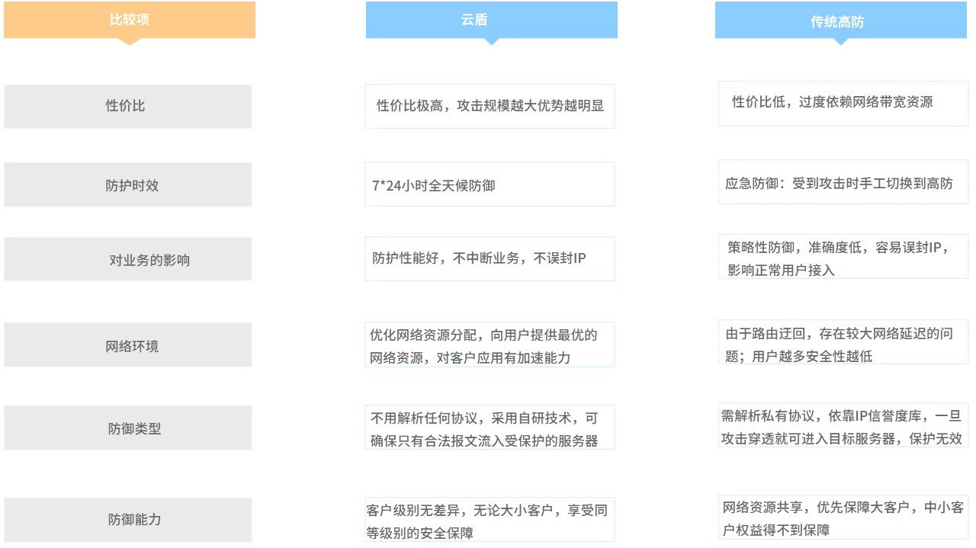Screen dimensions: 976x548
Task: Click cell starting 策略性防御，准确度低
Action: (x=843, y=257)
